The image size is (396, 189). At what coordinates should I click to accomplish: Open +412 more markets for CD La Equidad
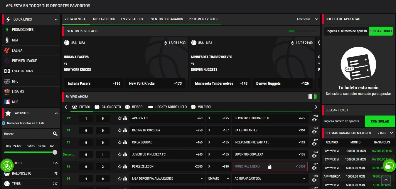pyautogui.click(x=314, y=142)
